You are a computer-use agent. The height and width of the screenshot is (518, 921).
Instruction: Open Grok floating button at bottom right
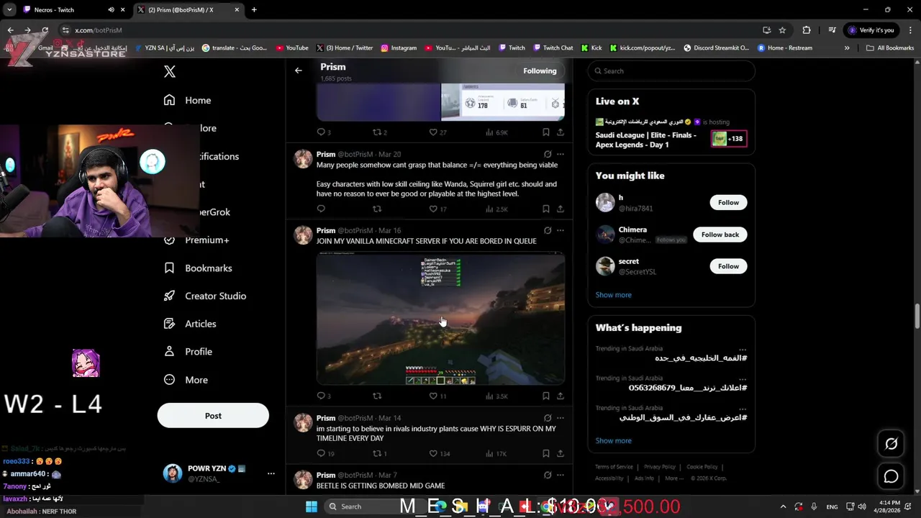[891, 444]
